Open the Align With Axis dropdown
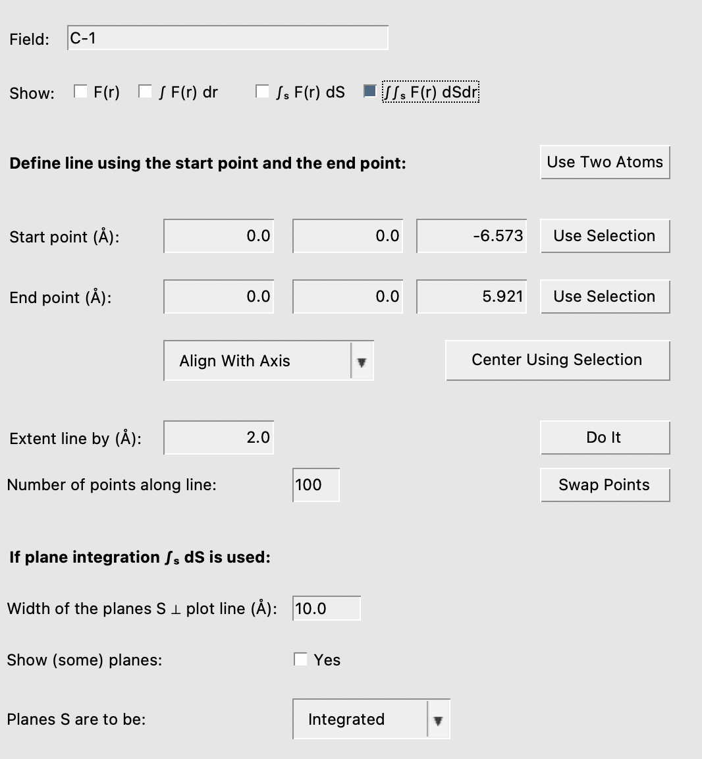 [x=257, y=360]
